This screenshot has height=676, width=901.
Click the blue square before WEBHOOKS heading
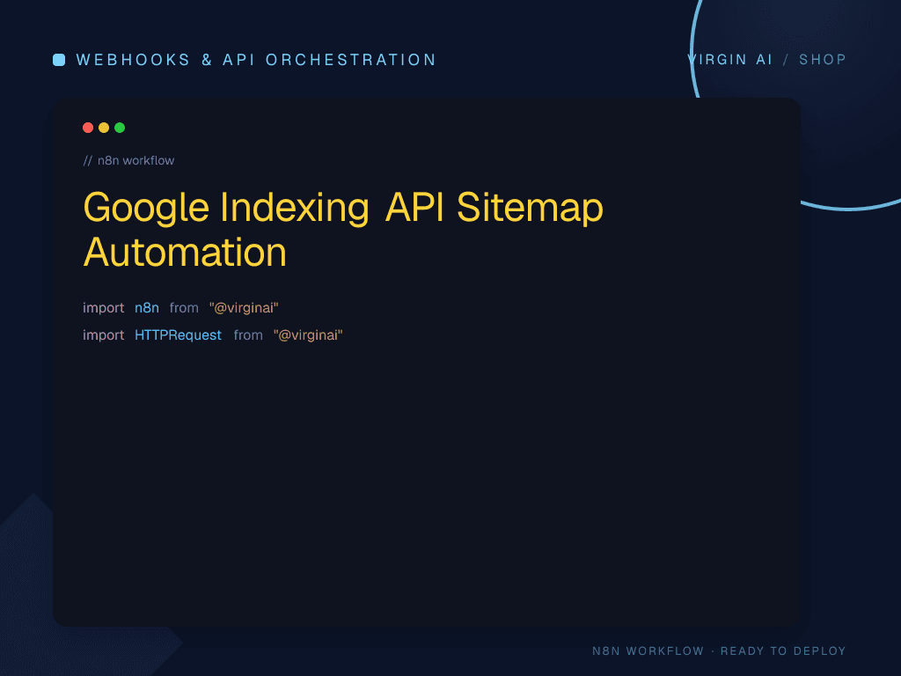[59, 60]
